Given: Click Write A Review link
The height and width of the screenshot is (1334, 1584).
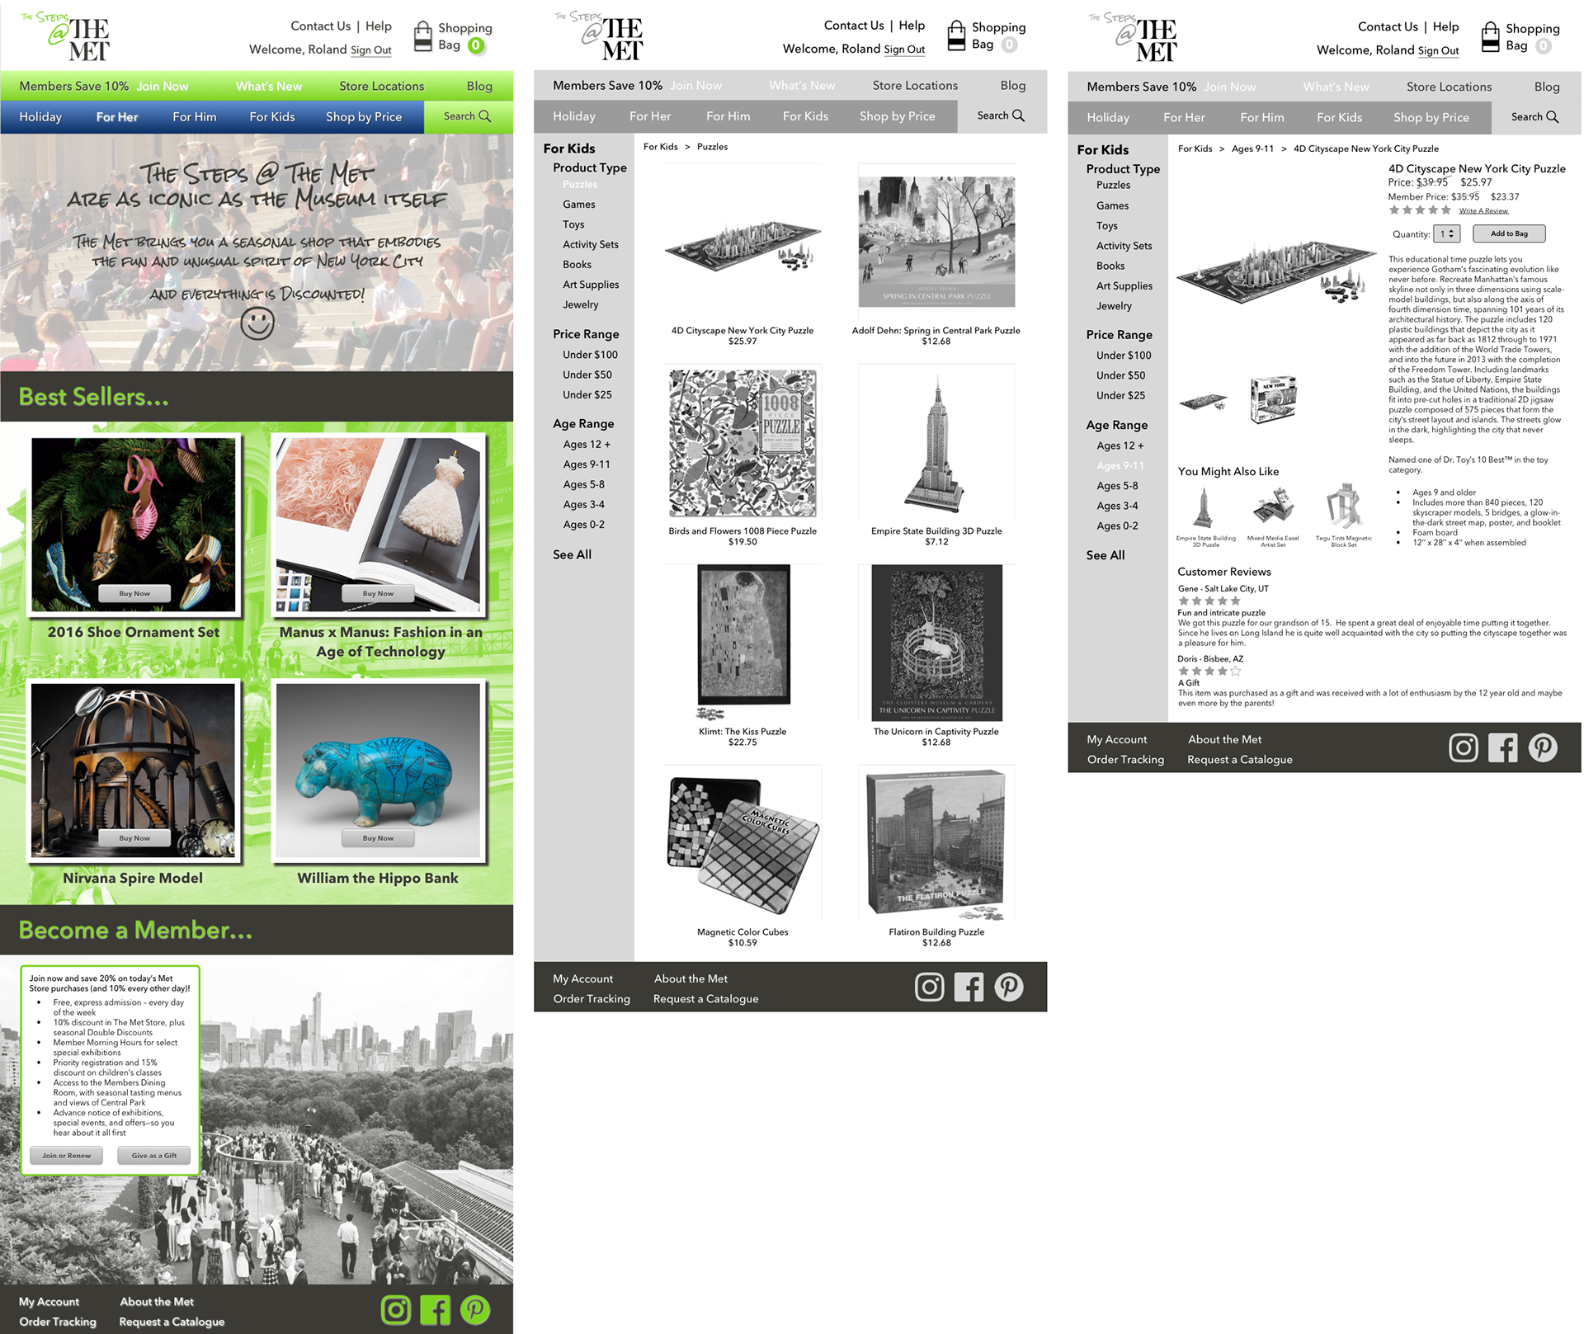Looking at the screenshot, I should 1483,211.
